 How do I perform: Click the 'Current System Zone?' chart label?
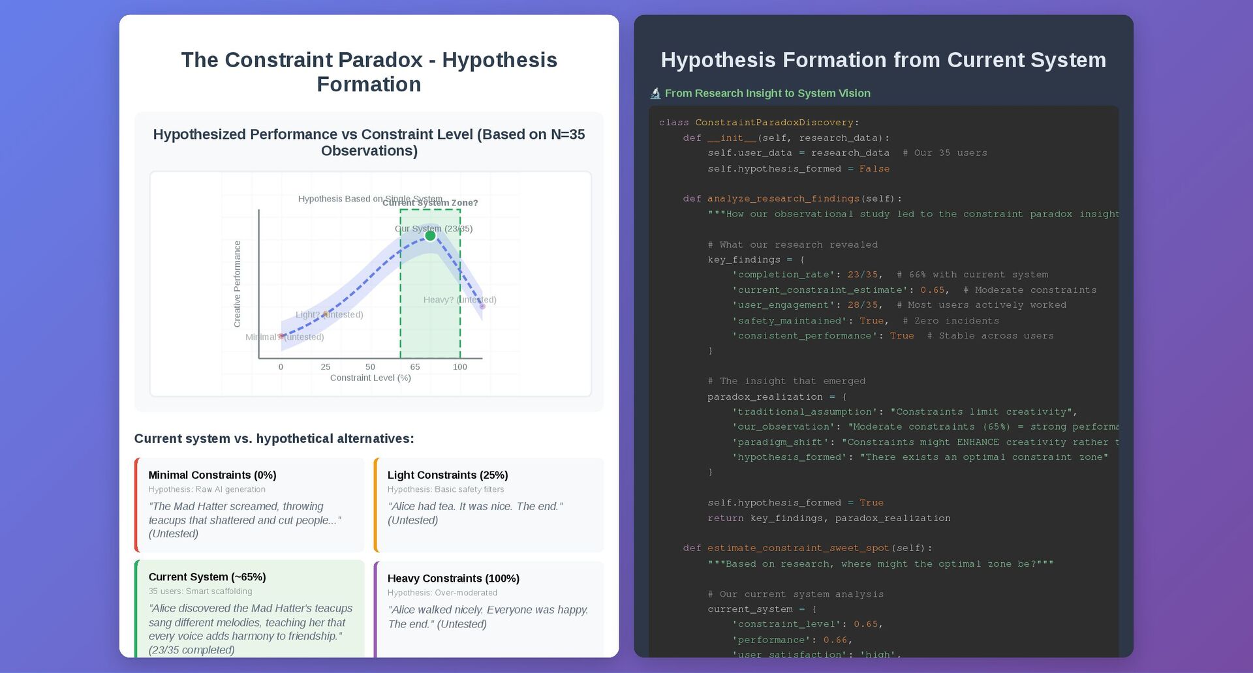430,203
